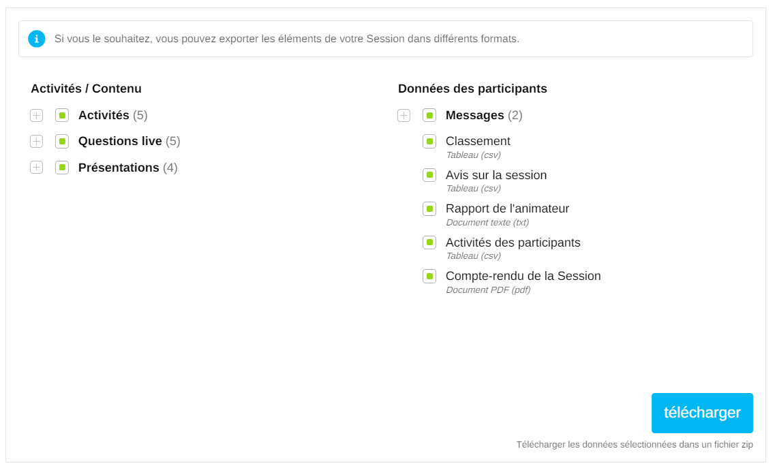Screen dimensions: 775x470
Task: Expand the Questions live group
Action: (37, 142)
